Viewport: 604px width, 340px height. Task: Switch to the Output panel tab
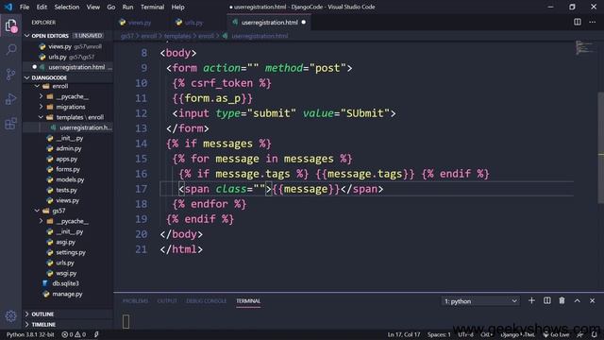pyautogui.click(x=167, y=300)
